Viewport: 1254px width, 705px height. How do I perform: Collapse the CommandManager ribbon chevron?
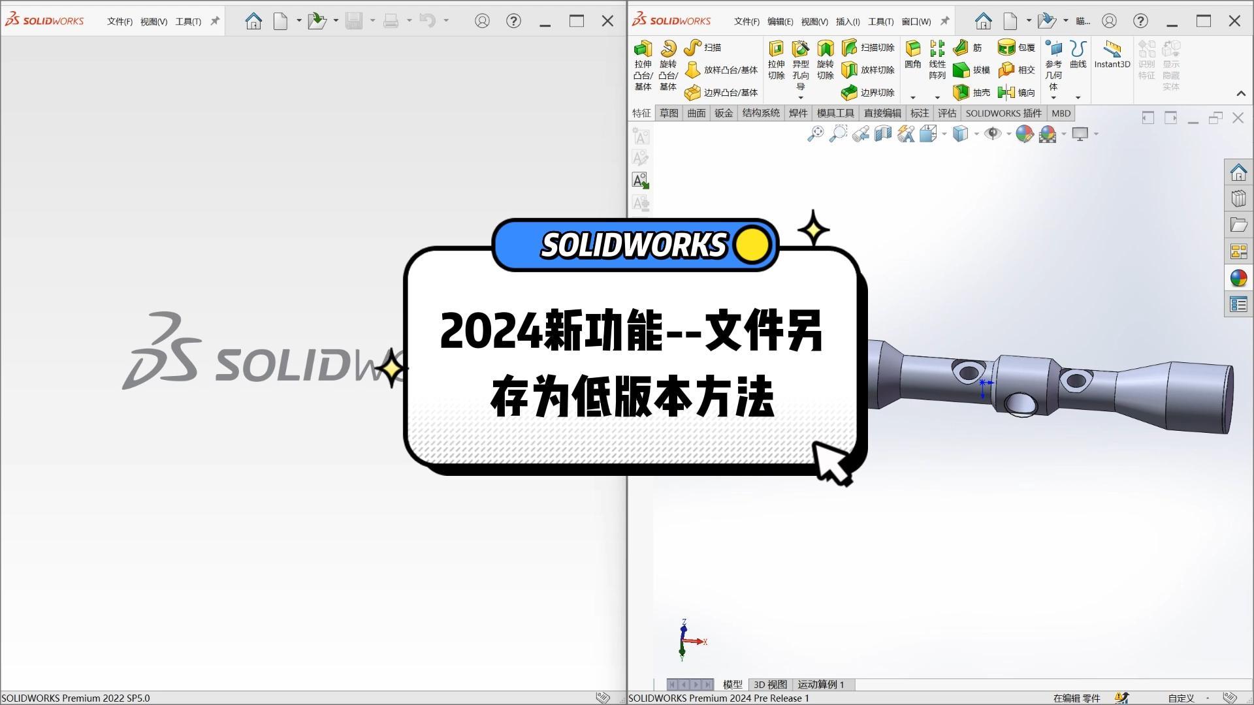[x=1241, y=94]
